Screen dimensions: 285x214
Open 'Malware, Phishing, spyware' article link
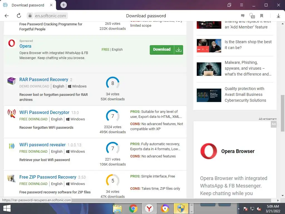(248, 68)
